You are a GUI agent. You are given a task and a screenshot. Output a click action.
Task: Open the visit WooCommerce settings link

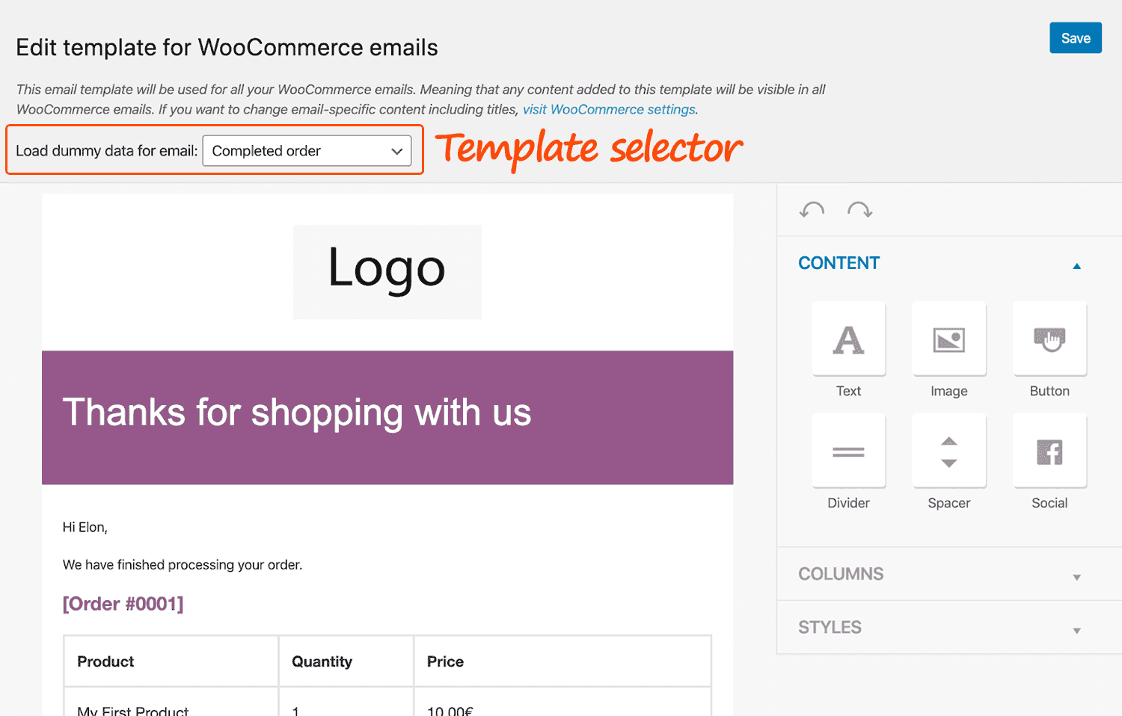(x=608, y=109)
